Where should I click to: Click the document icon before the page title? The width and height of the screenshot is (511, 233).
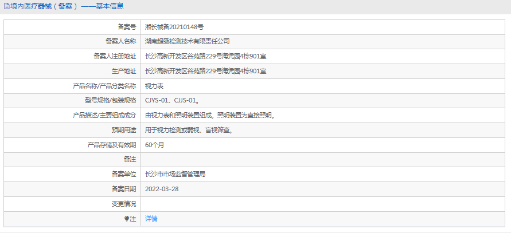pos(6,6)
